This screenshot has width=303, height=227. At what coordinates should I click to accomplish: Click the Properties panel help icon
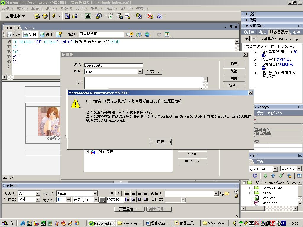[236, 192]
